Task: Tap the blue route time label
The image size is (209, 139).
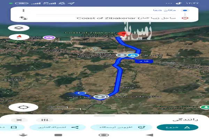Action: pos(144,61)
